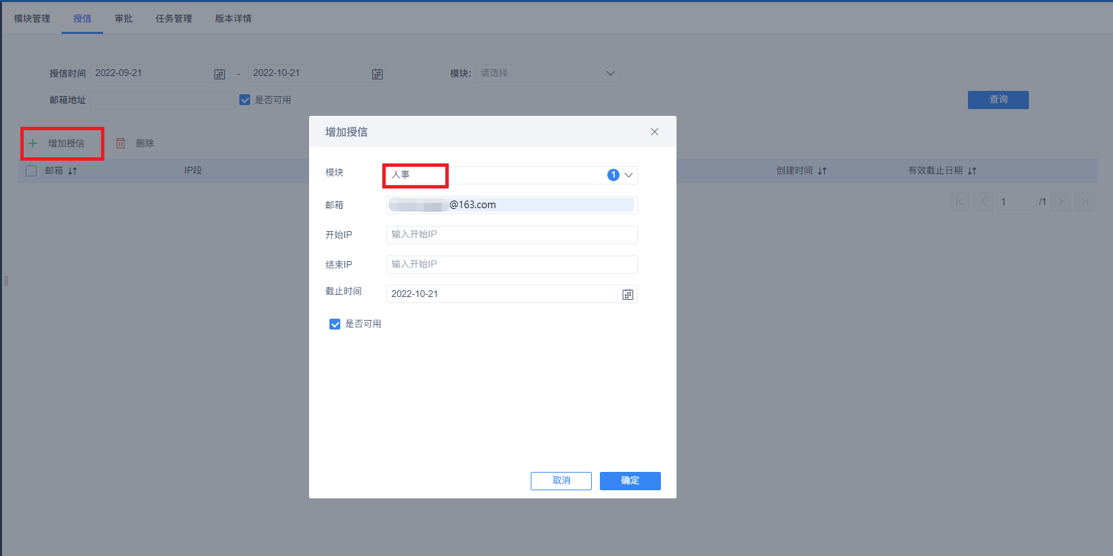Click 确定 button in dialog
The height and width of the screenshot is (556, 1113).
(630, 481)
